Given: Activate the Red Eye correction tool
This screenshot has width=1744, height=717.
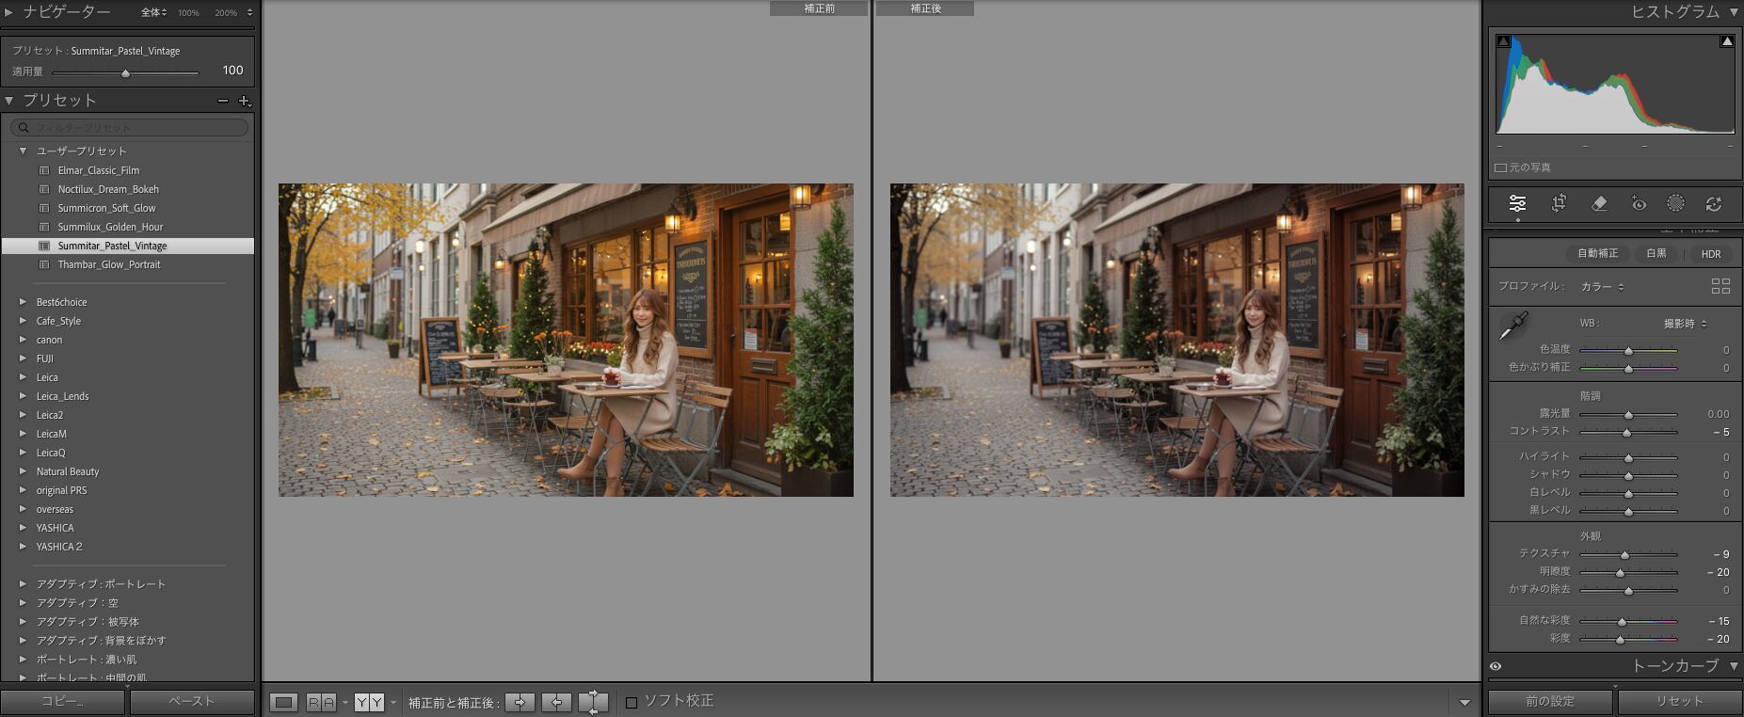Looking at the screenshot, I should tap(1638, 203).
